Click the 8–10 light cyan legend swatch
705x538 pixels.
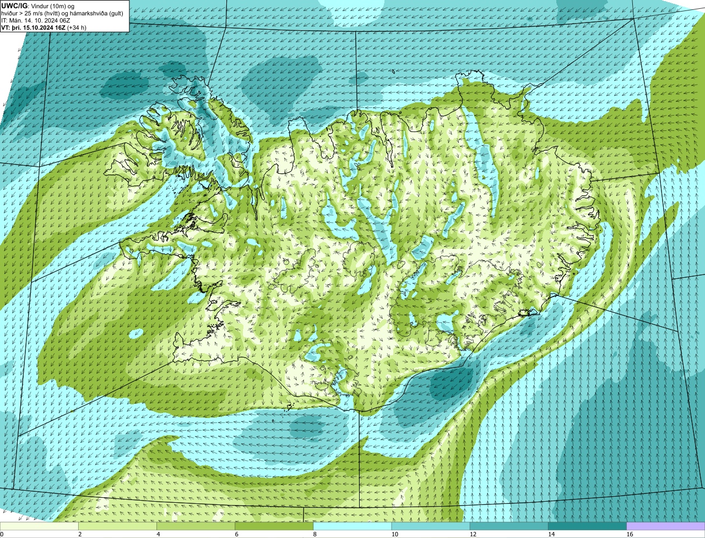click(352, 526)
